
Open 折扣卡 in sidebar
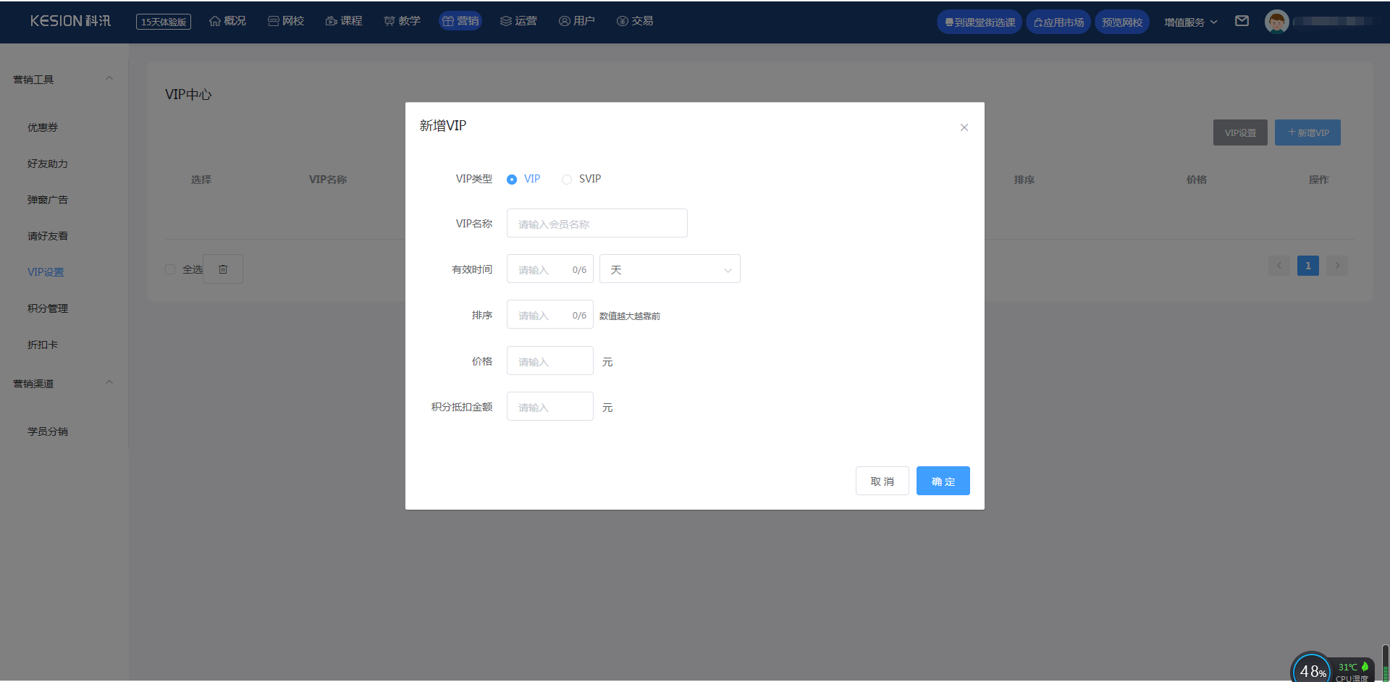click(43, 345)
